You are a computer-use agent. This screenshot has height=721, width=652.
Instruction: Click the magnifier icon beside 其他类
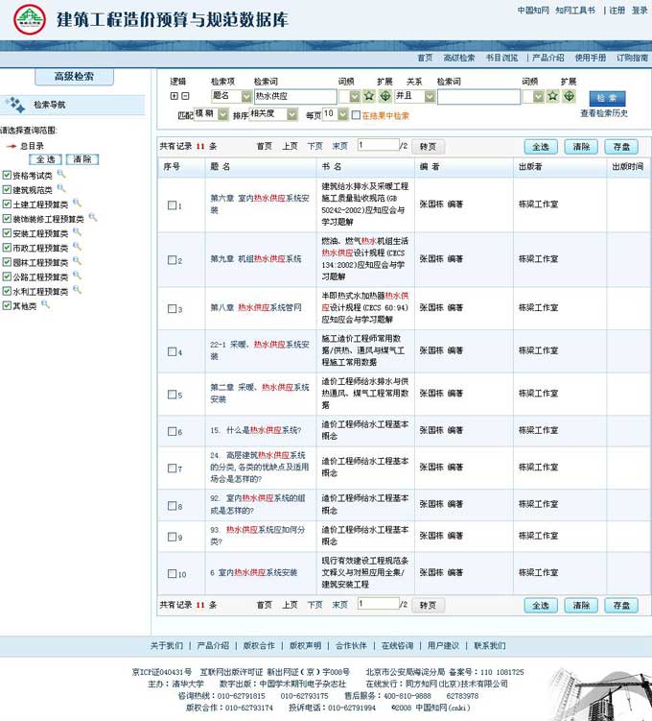click(x=45, y=305)
